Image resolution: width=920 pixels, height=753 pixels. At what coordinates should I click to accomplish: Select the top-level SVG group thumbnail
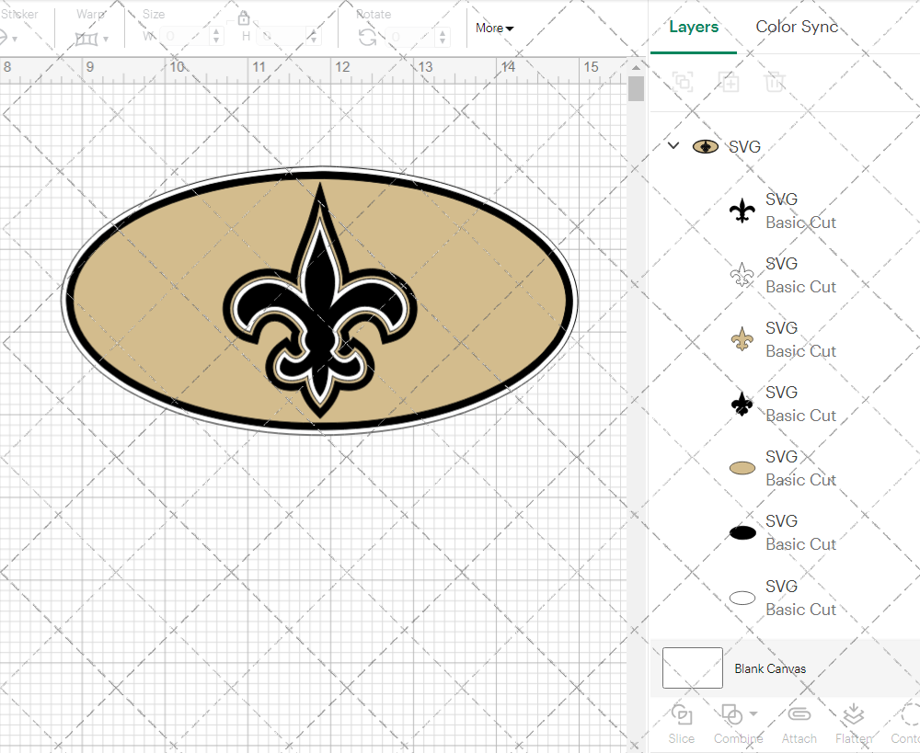[706, 146]
